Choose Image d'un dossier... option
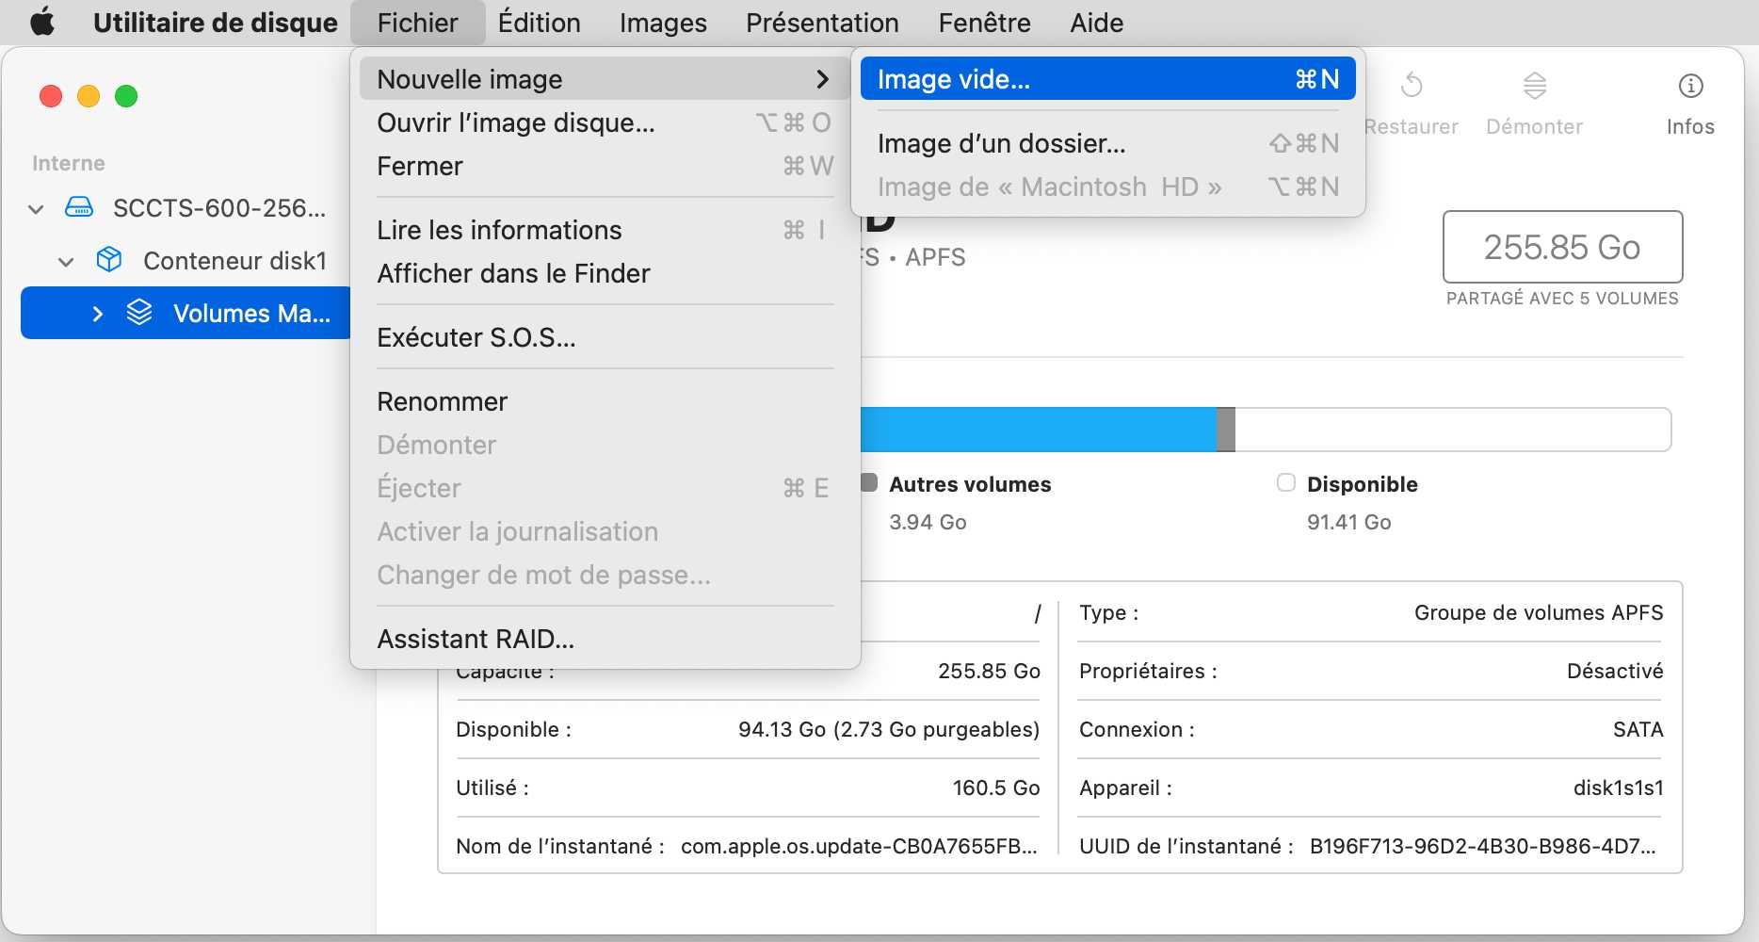The width and height of the screenshot is (1759, 942). pyautogui.click(x=1107, y=143)
